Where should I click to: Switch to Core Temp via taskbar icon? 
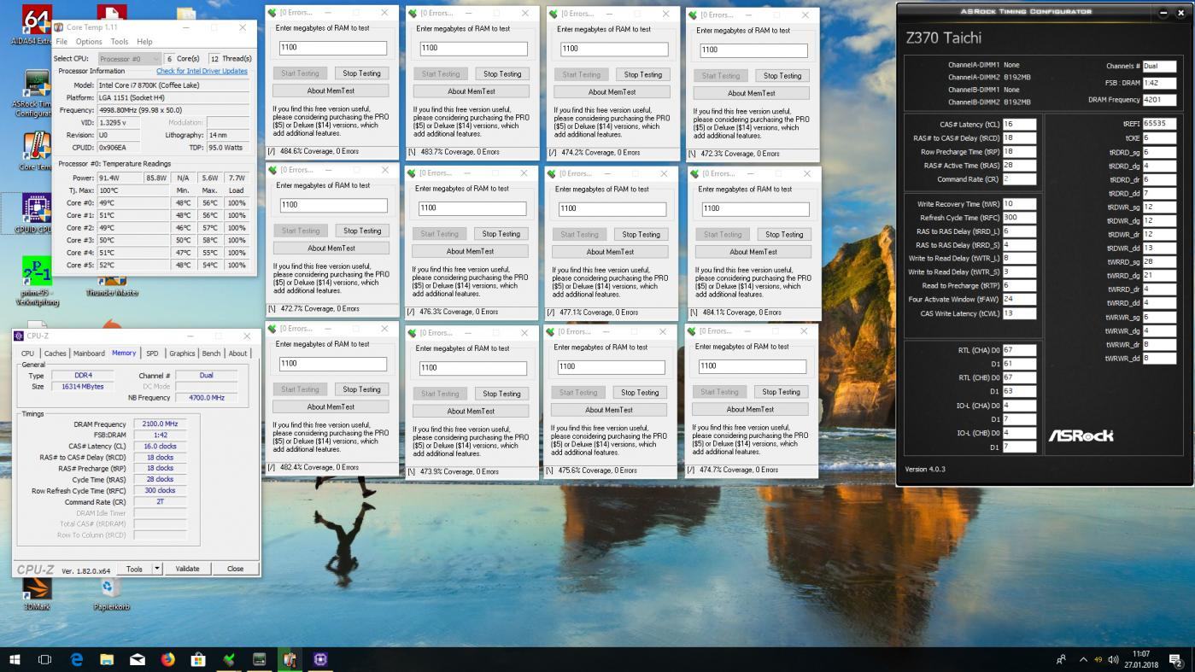click(x=290, y=659)
